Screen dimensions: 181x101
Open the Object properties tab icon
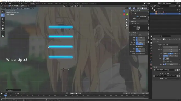click(151, 57)
